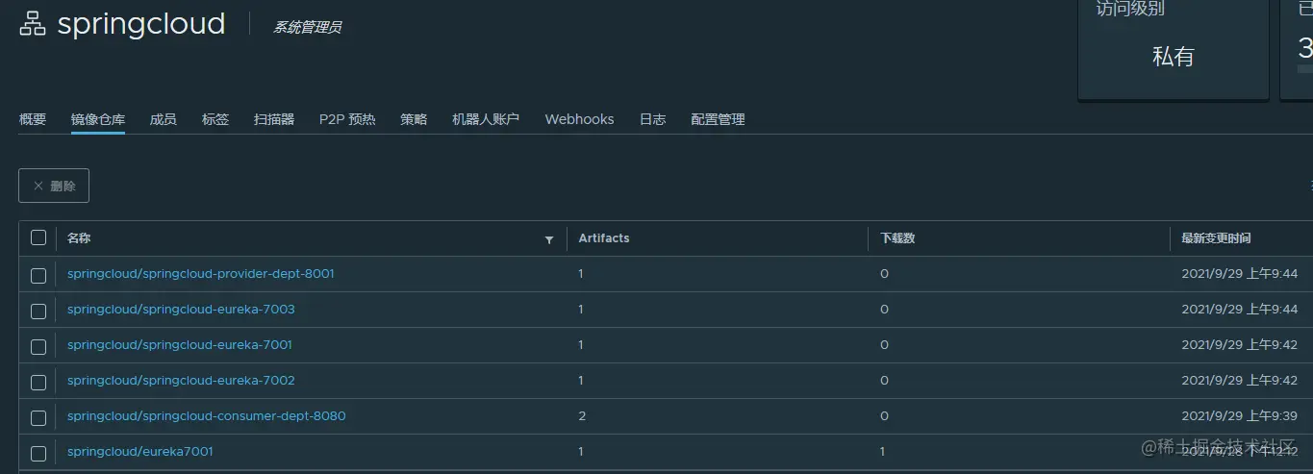The height and width of the screenshot is (474, 1313).
Task: Sort by the Artifacts column header
Action: click(x=604, y=238)
